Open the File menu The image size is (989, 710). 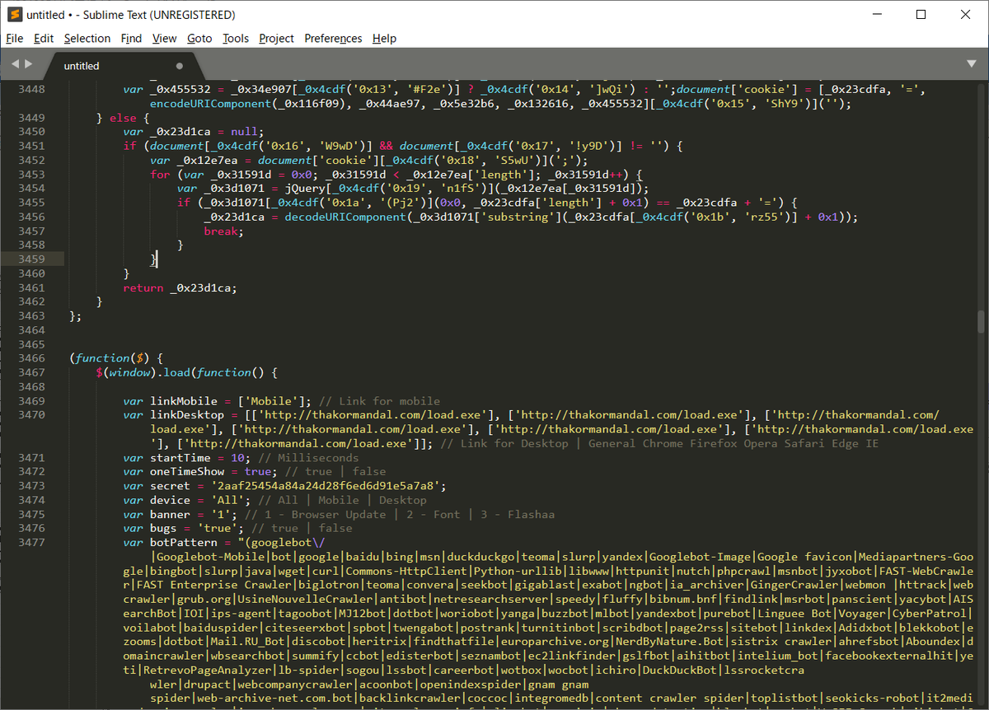tap(14, 38)
